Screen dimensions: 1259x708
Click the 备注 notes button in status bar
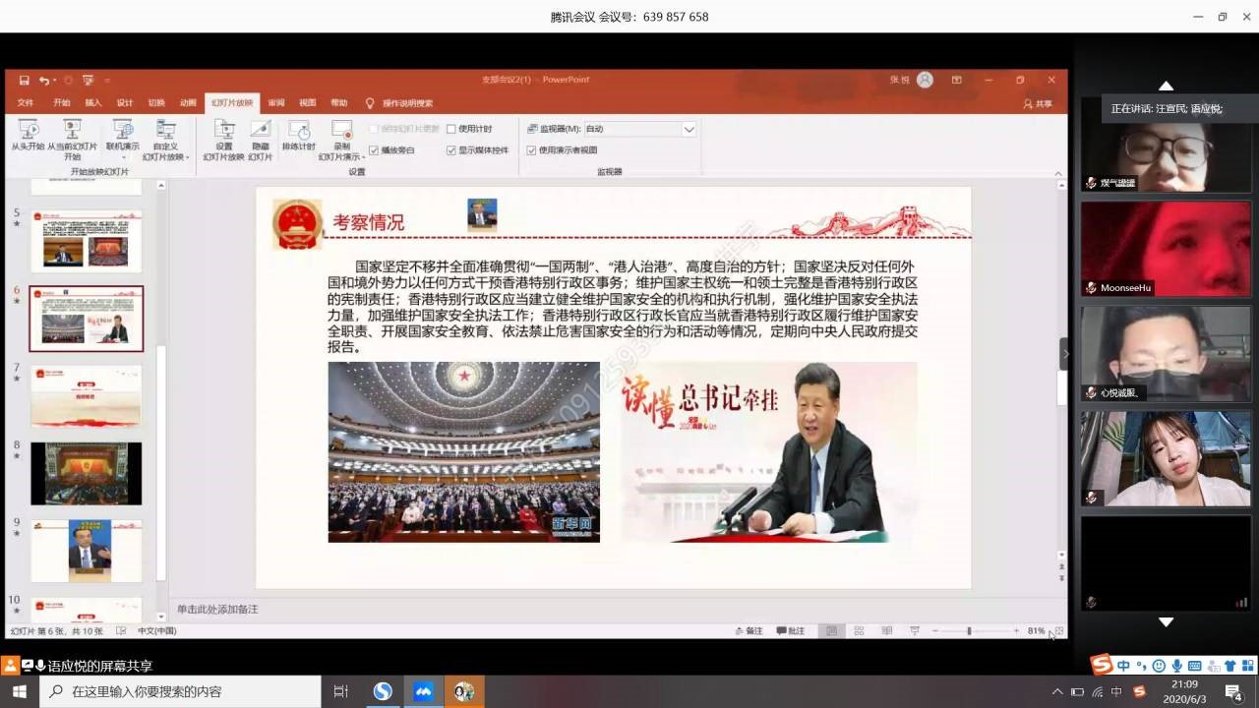[749, 631]
